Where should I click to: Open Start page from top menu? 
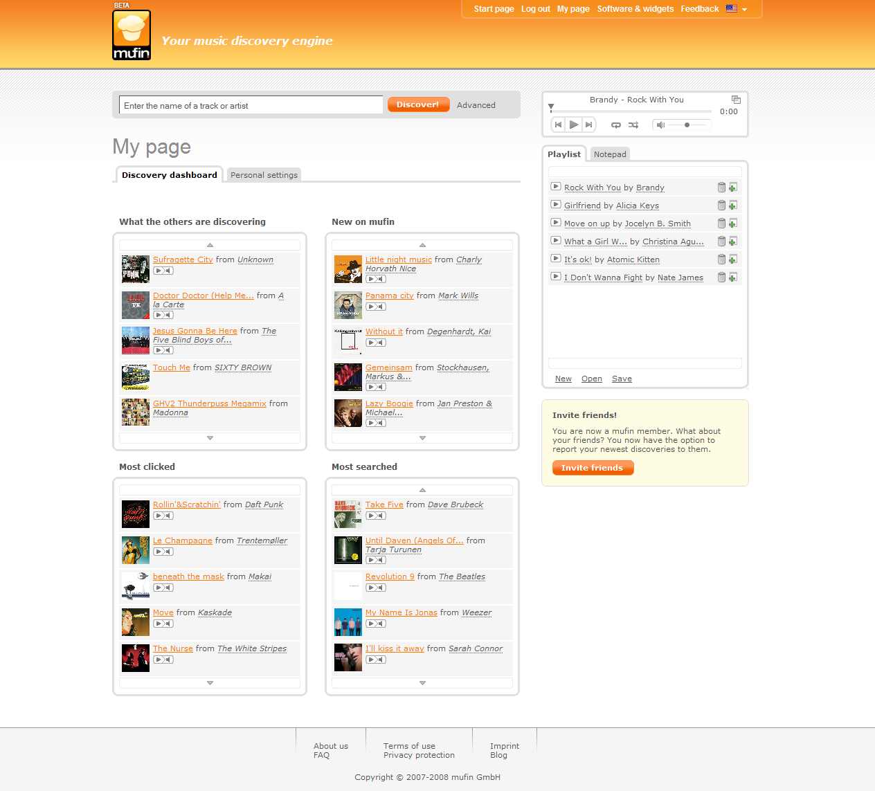point(494,9)
